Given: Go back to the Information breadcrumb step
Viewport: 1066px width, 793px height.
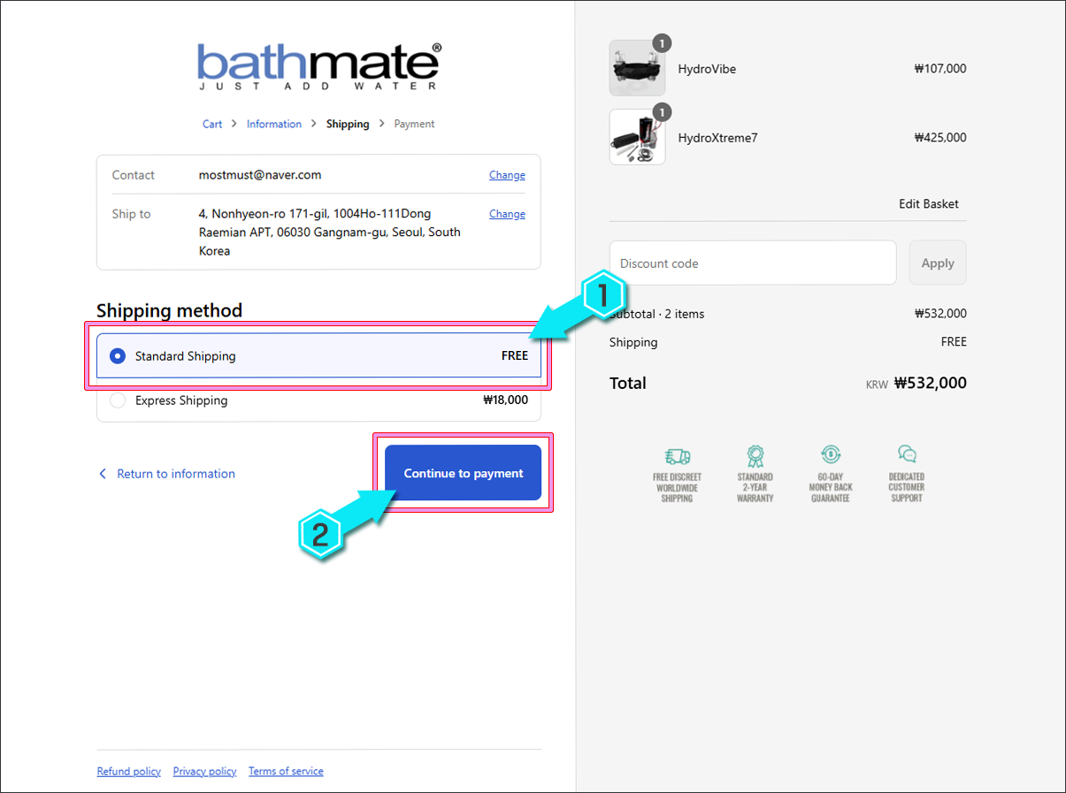Looking at the screenshot, I should (x=274, y=124).
